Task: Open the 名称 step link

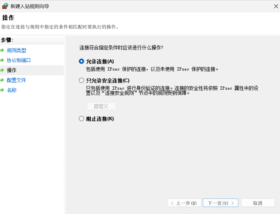Action: pyautogui.click(x=12, y=90)
